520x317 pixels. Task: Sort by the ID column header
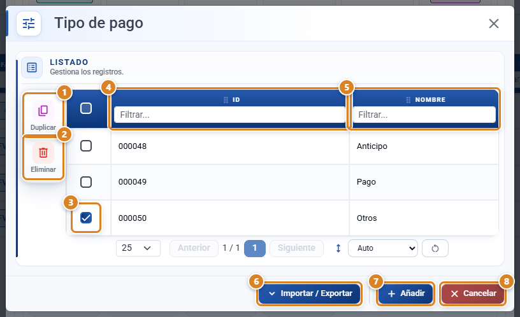click(x=236, y=100)
